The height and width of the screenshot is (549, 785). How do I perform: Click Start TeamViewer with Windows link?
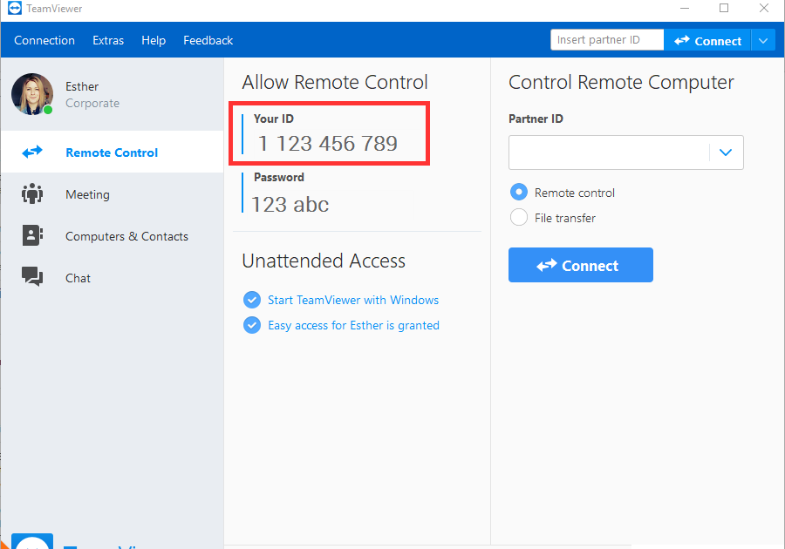pos(353,300)
